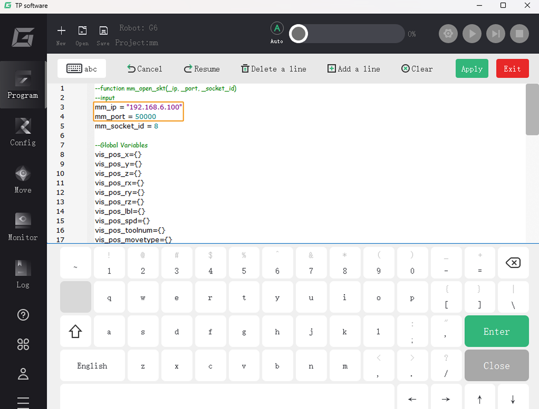
Task: Open the Program tab in sidebar
Action: (x=23, y=85)
